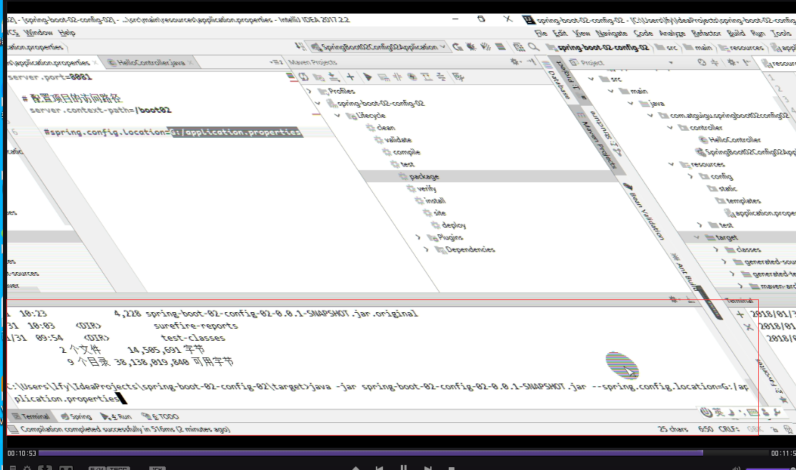The width and height of the screenshot is (796, 470).
Task: Open SpringBoot02Config02Application run configuration dropdown
Action: (x=379, y=46)
